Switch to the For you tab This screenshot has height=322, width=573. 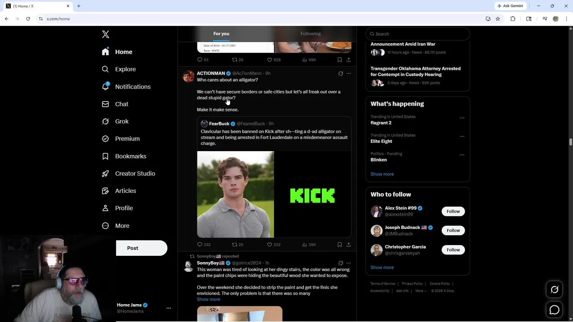[x=221, y=34]
